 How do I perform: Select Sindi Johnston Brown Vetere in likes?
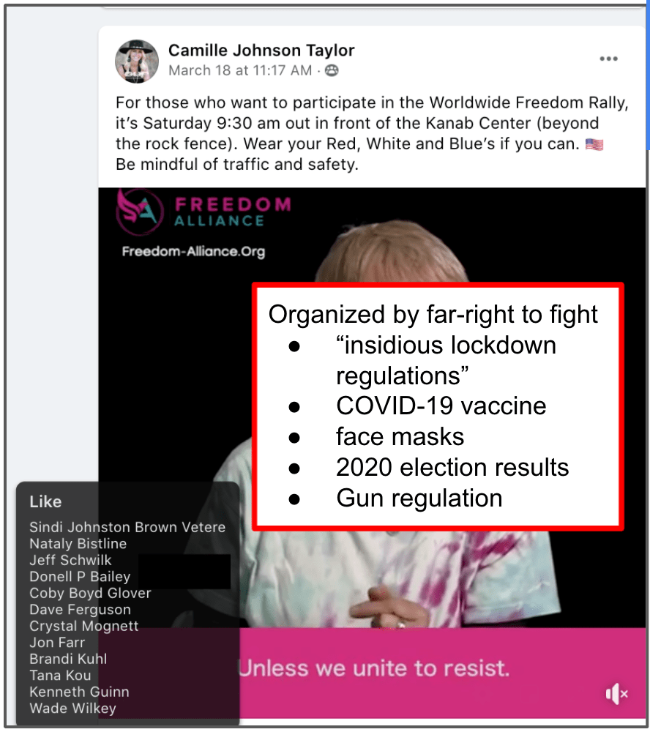127,527
